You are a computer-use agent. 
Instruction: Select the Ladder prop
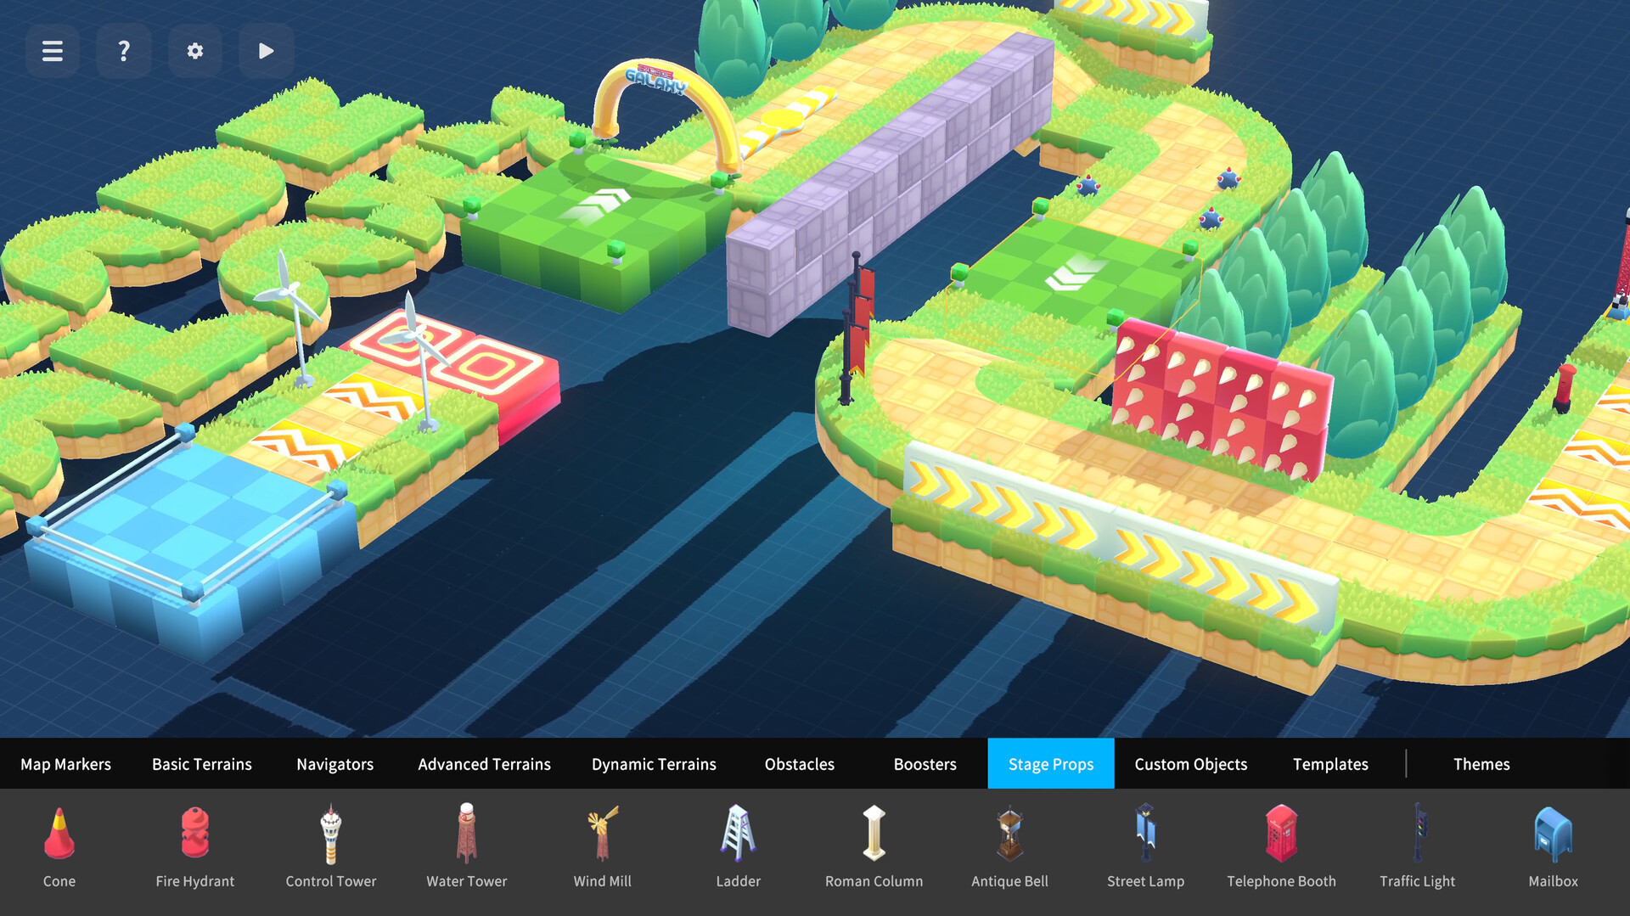[739, 846]
